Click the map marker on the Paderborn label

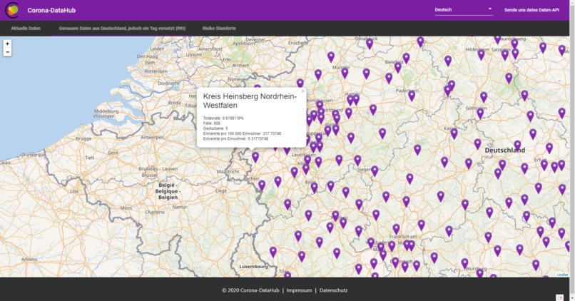[x=412, y=96]
